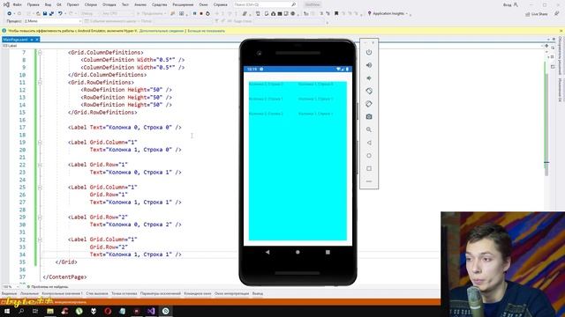Click the restart debugging icon

[207, 13]
